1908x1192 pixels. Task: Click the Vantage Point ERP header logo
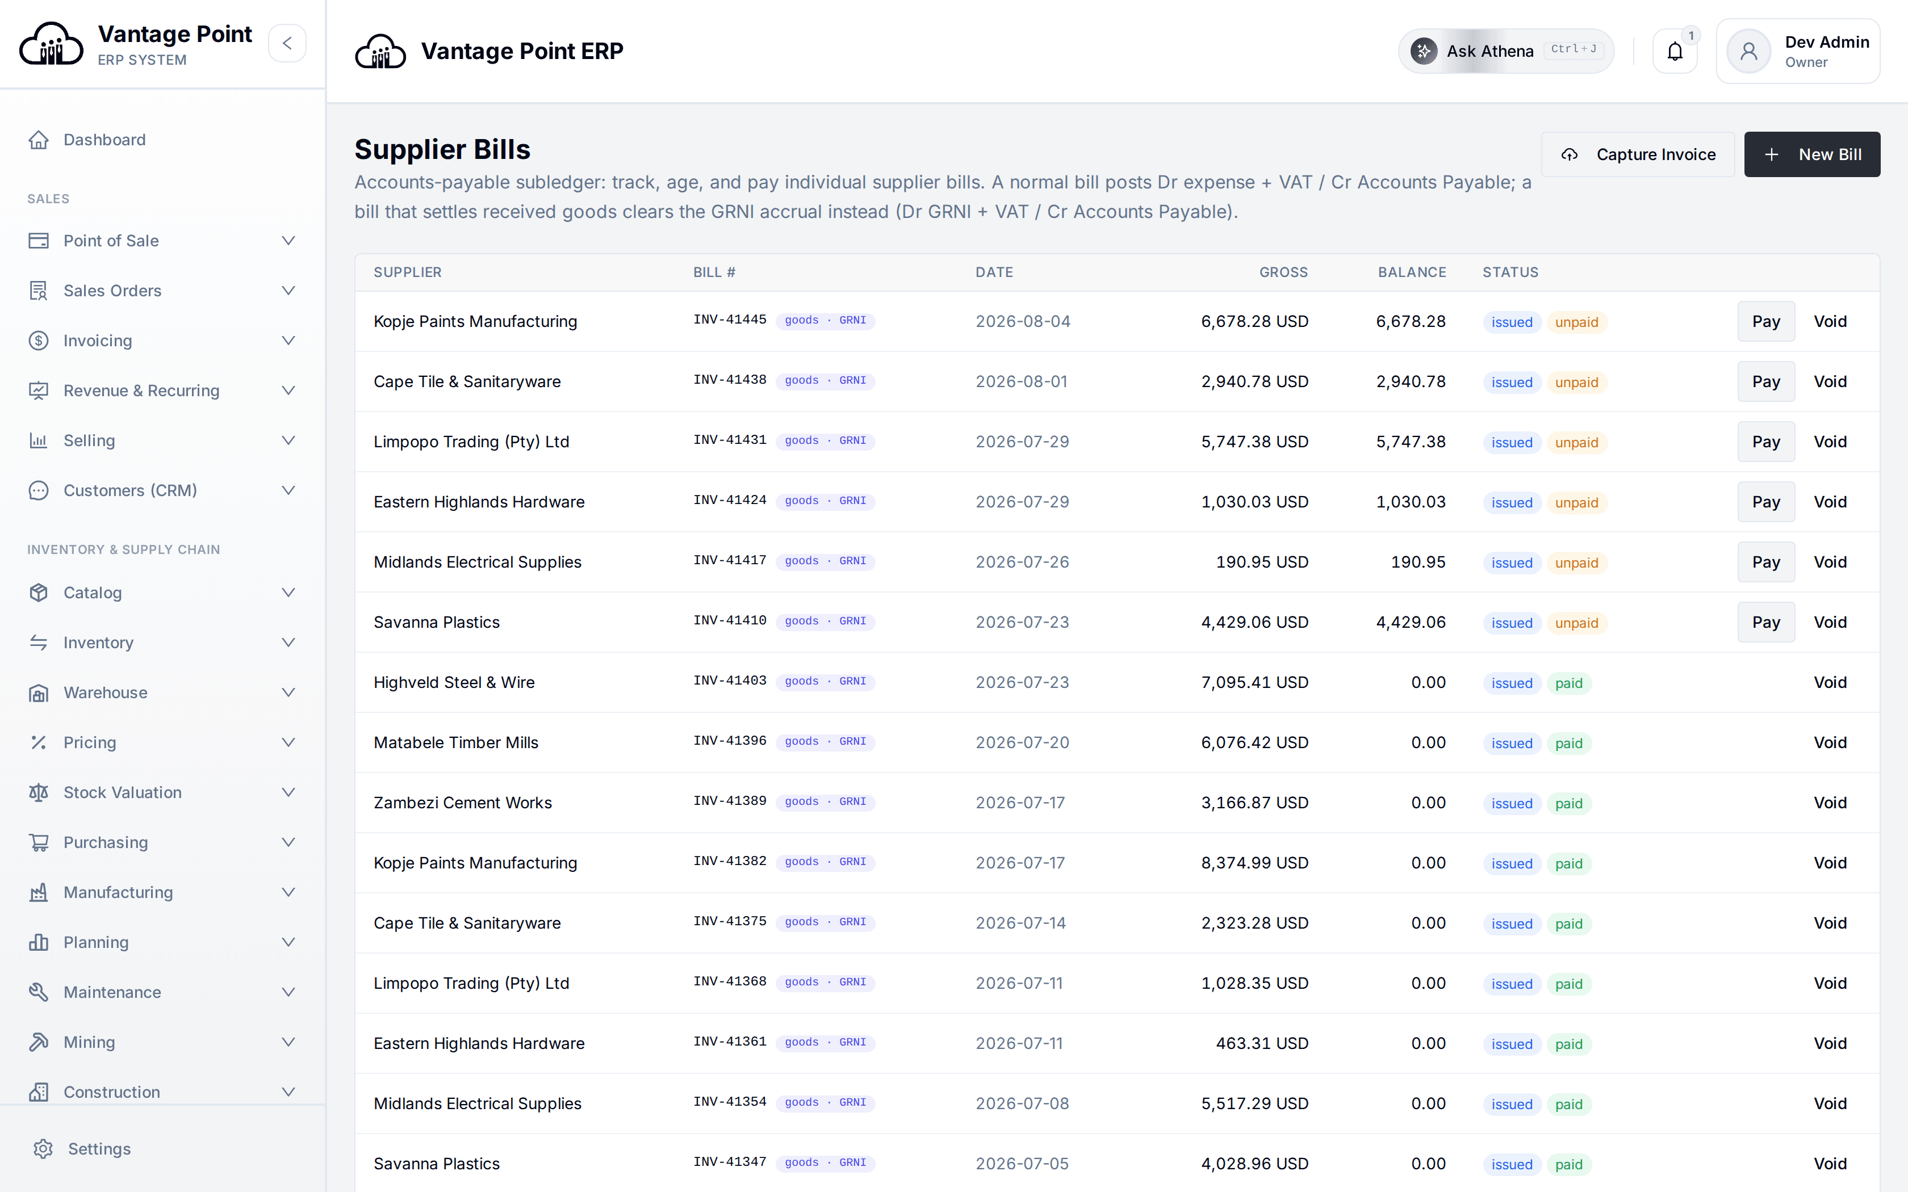point(381,51)
